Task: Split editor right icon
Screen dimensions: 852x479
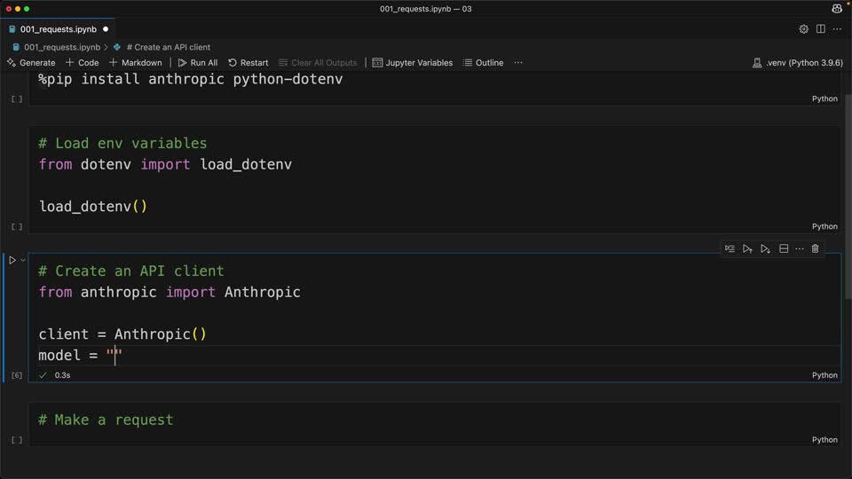Action: 820,29
